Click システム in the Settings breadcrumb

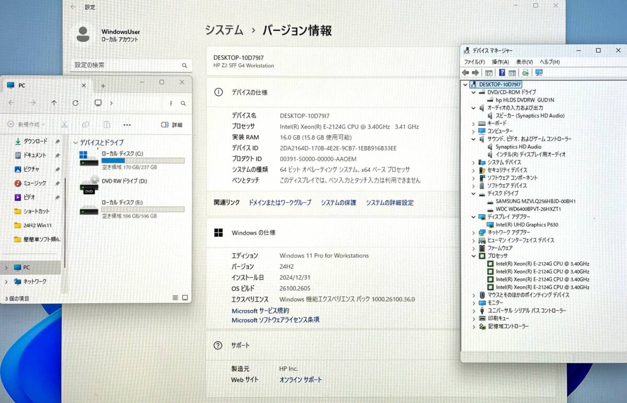click(x=224, y=30)
